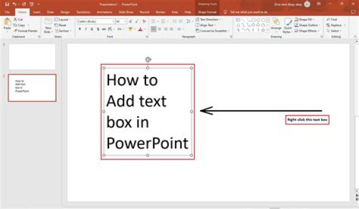This screenshot has width=359, height=209.
Task: Open the Calibri (Body) font name dropdown
Action: 95,22
